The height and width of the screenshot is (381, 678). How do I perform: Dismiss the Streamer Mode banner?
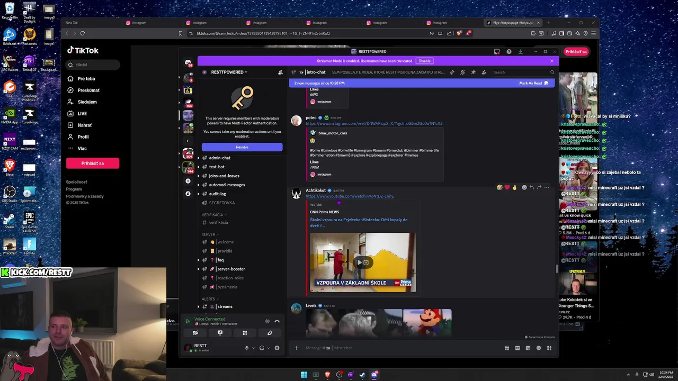tap(551, 61)
